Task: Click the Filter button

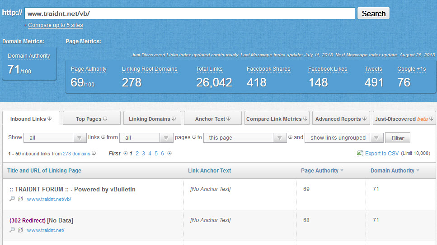Action: [x=398, y=138]
